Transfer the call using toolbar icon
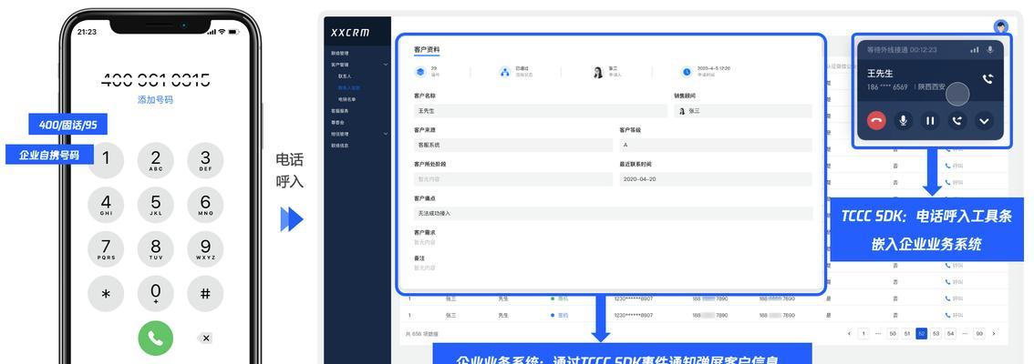Image resolution: width=1034 pixels, height=364 pixels. click(x=957, y=120)
